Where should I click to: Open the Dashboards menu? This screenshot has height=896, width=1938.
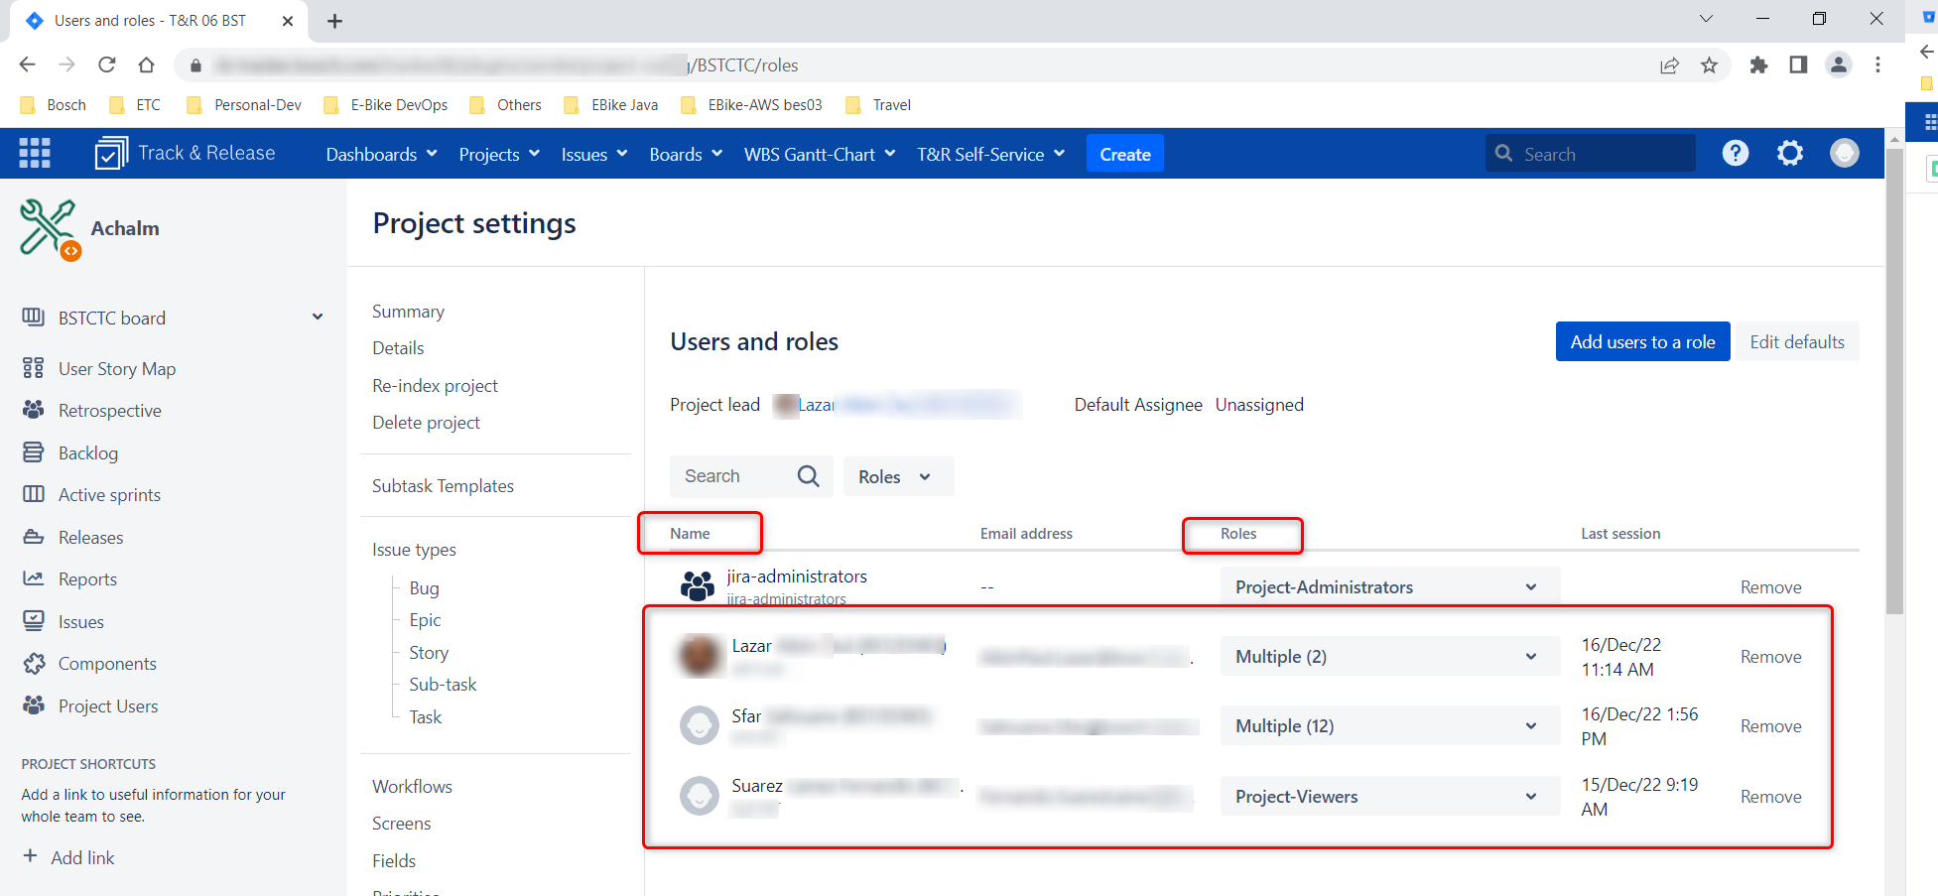(x=381, y=155)
